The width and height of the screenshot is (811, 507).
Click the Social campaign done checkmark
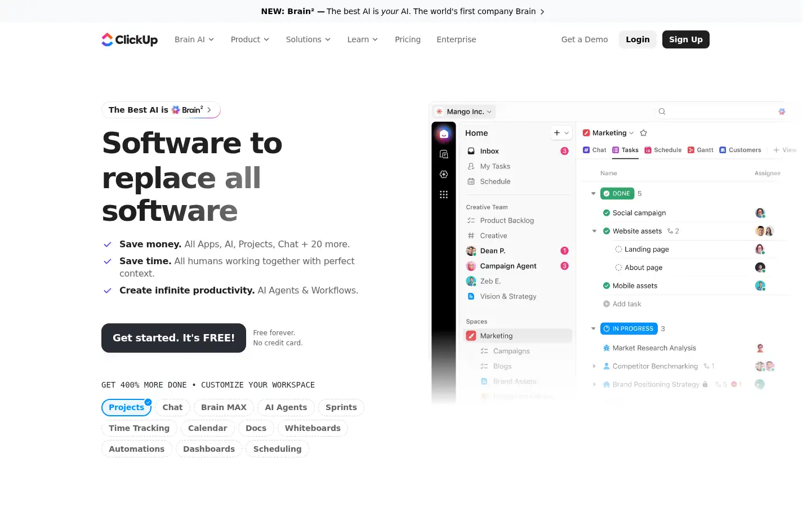click(607, 213)
